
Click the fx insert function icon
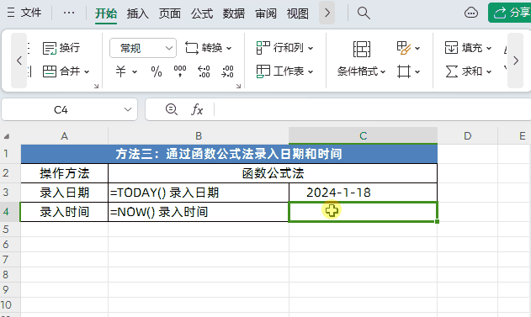tap(197, 109)
